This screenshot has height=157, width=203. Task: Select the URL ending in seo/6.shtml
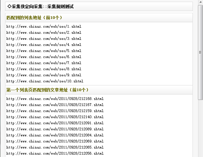44,57
